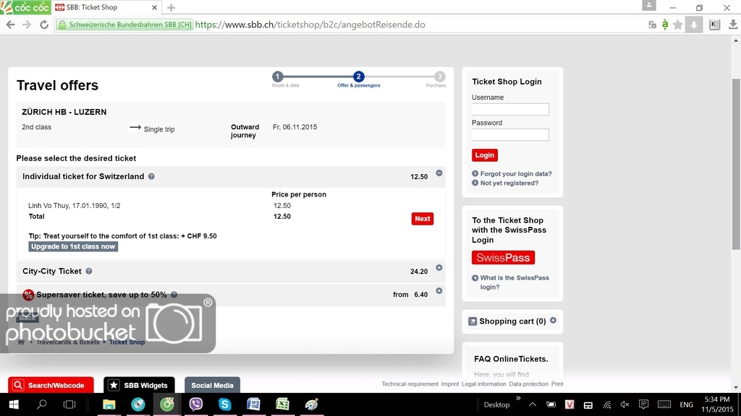Show hidden system tray icons

tap(533, 404)
